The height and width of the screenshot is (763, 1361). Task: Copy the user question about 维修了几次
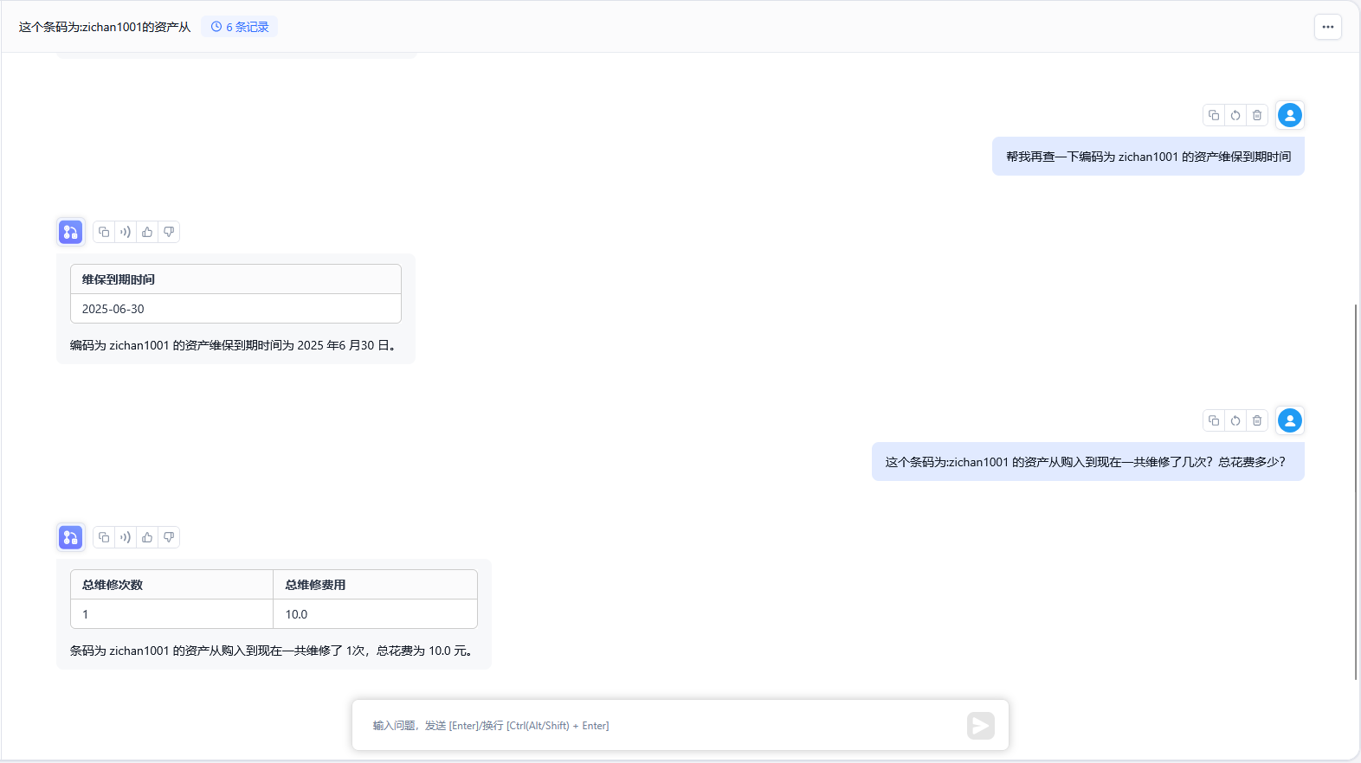pyautogui.click(x=1214, y=420)
